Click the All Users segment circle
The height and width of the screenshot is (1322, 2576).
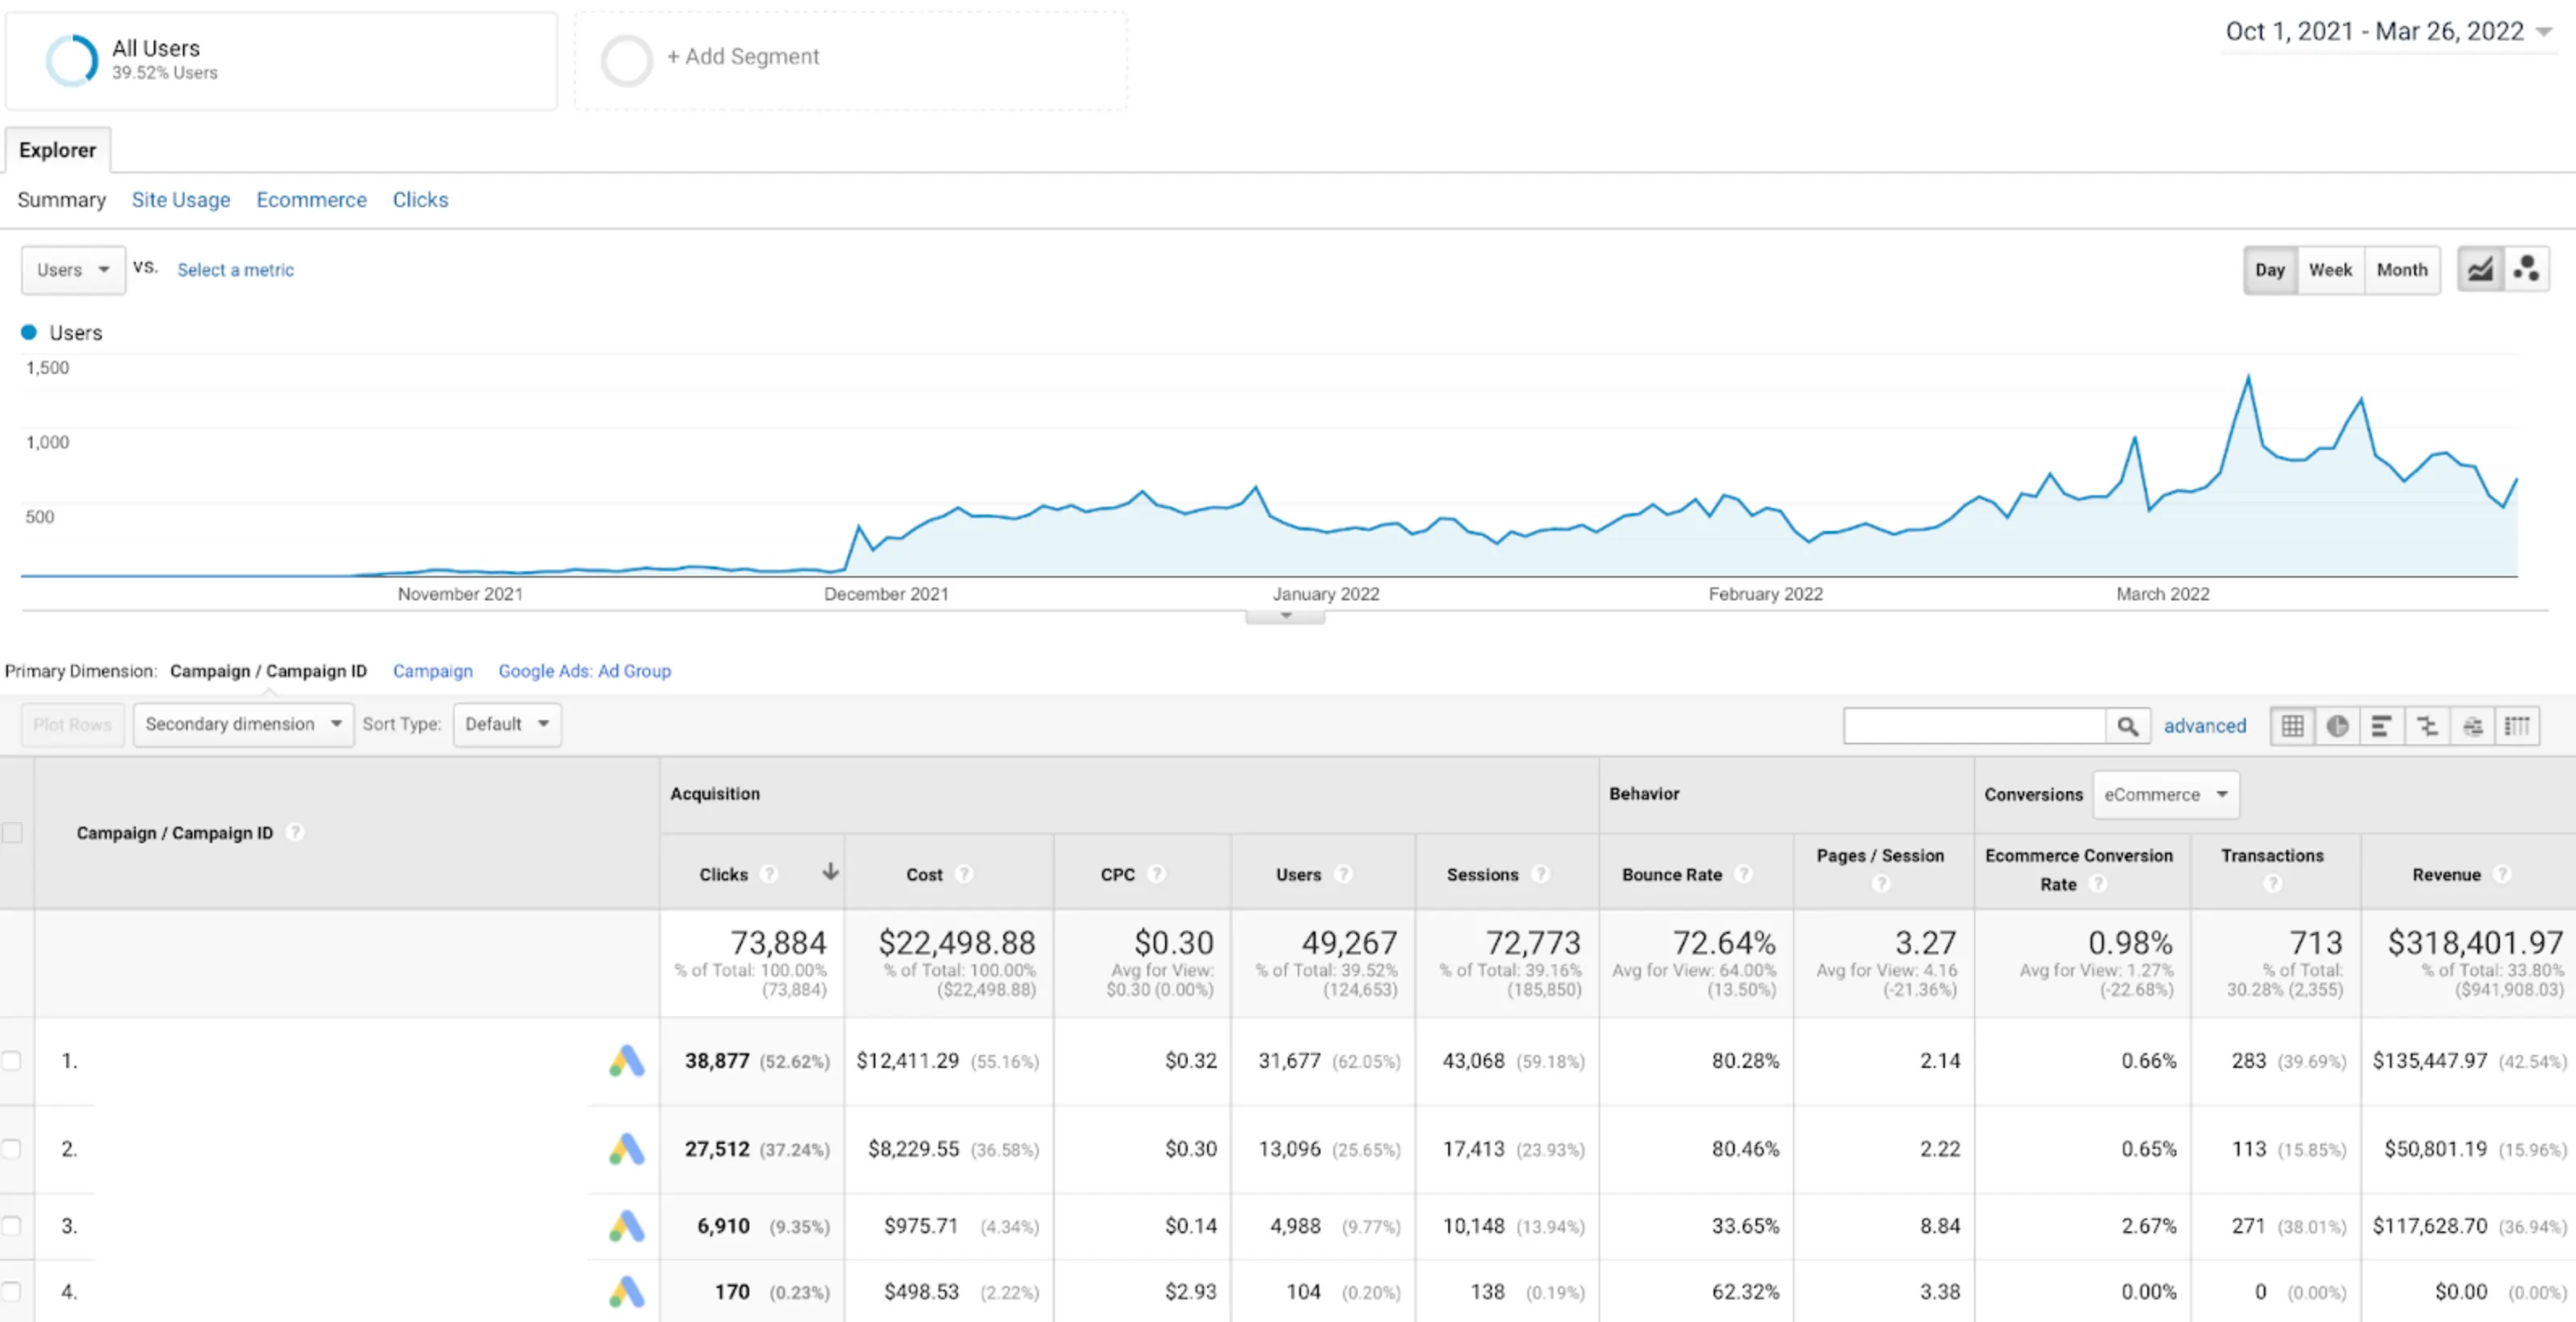72,60
